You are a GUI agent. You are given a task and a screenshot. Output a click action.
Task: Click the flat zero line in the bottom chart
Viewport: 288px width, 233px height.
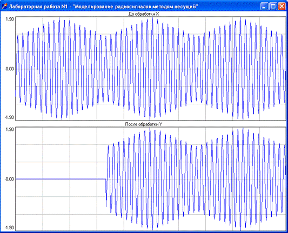pyautogui.click(x=61, y=179)
